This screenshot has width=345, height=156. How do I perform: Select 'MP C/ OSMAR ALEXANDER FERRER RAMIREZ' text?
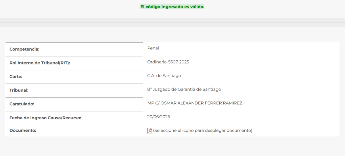(195, 103)
